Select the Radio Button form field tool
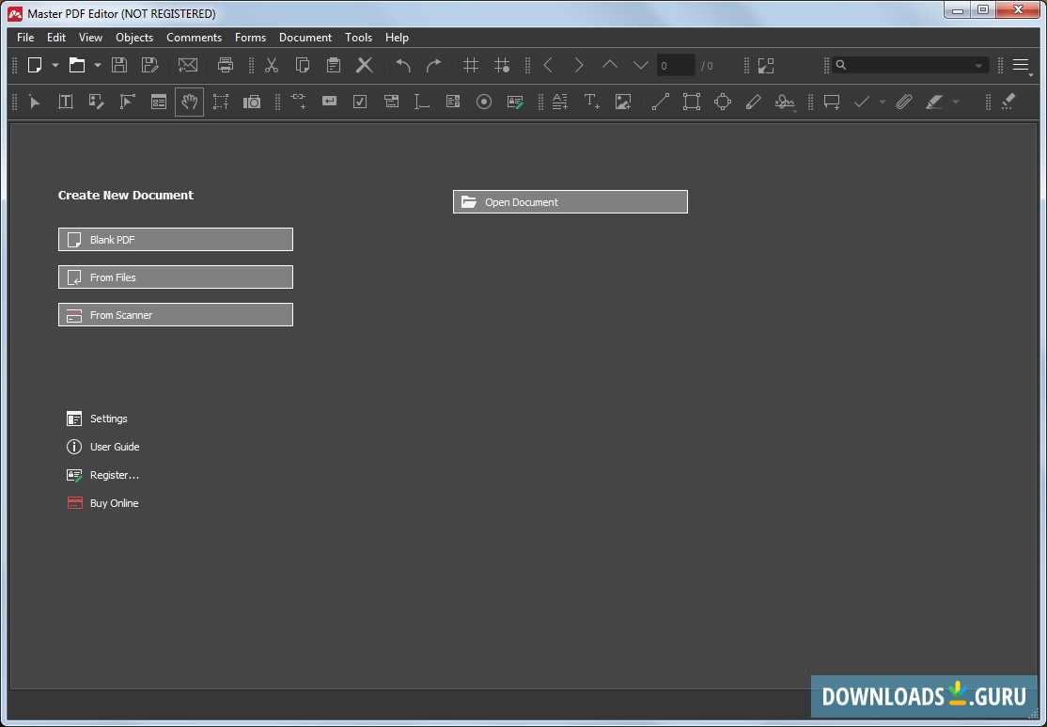This screenshot has width=1047, height=727. point(484,102)
